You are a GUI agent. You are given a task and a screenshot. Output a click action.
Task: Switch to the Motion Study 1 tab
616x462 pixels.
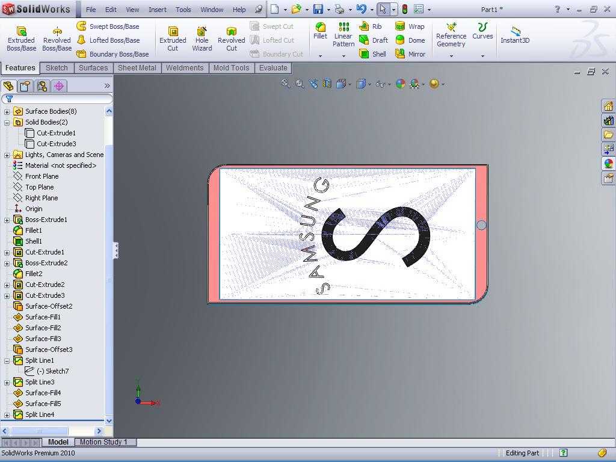pyautogui.click(x=103, y=442)
